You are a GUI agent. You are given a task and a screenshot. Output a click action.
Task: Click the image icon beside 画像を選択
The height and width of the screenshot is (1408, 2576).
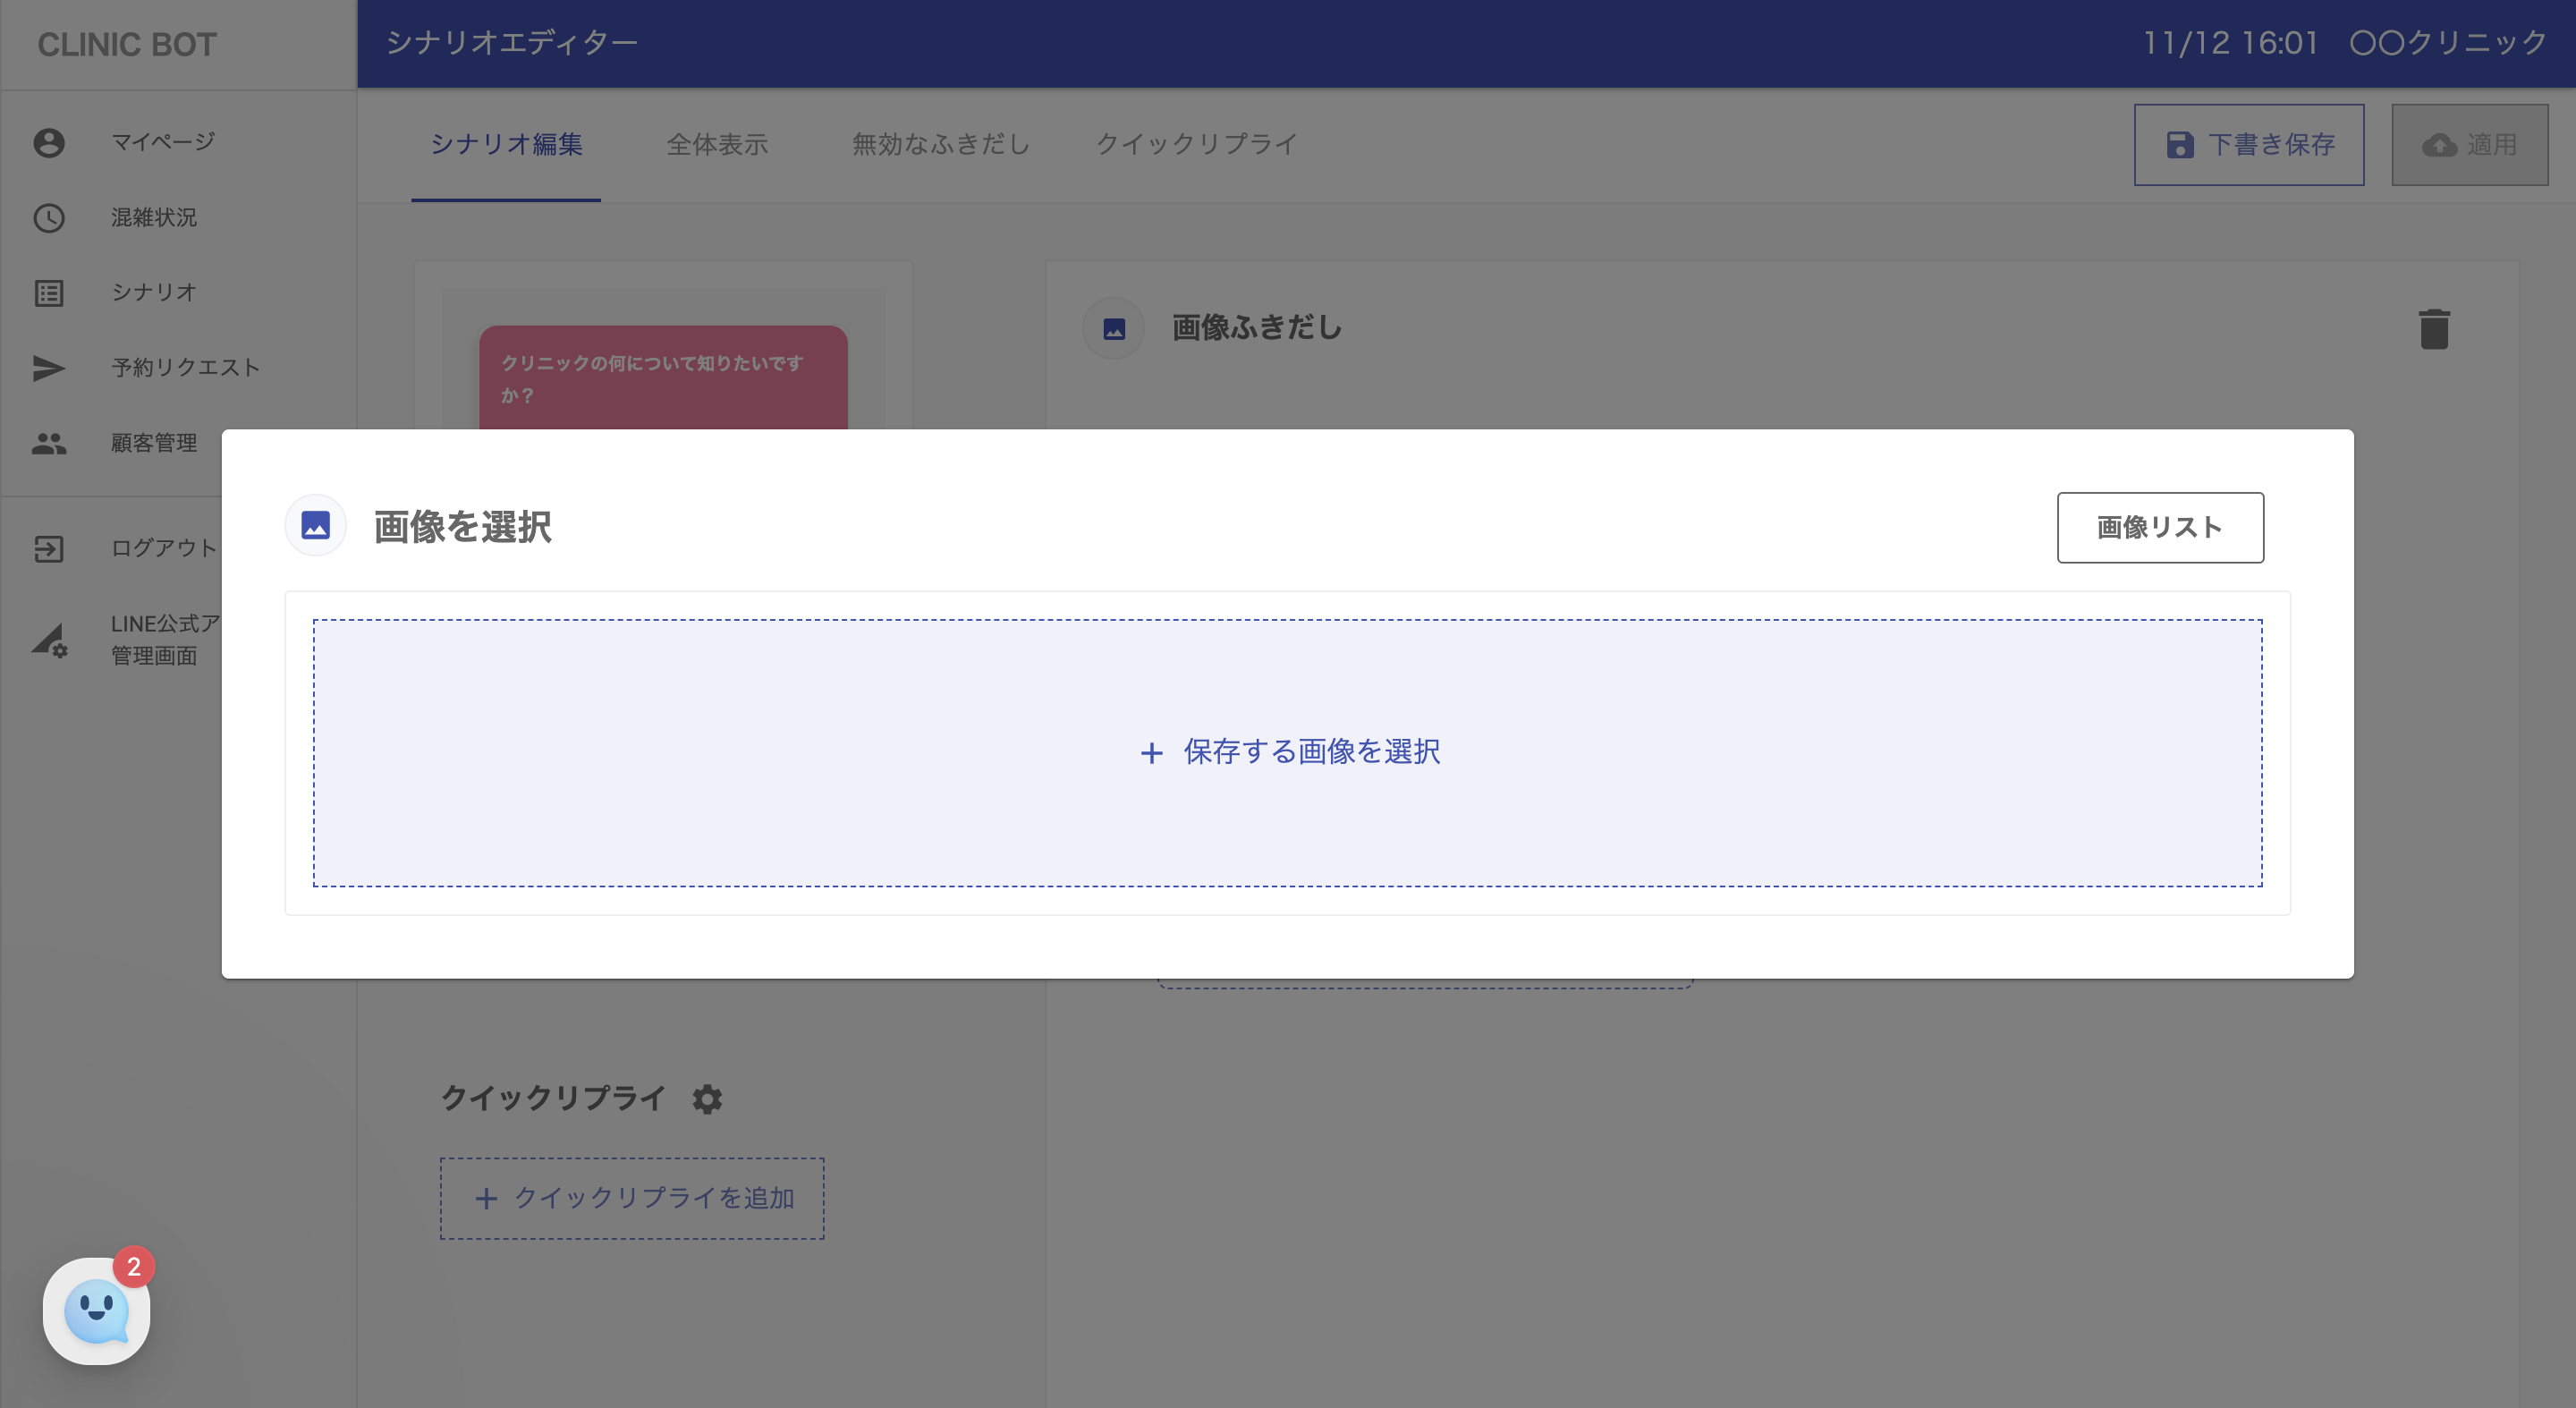coord(316,526)
